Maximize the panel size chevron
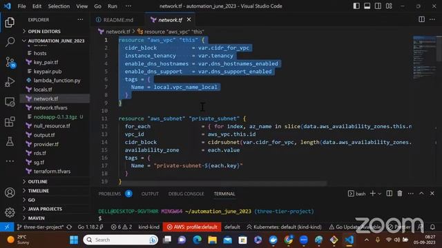This screenshot has height=248, width=442. [421, 194]
